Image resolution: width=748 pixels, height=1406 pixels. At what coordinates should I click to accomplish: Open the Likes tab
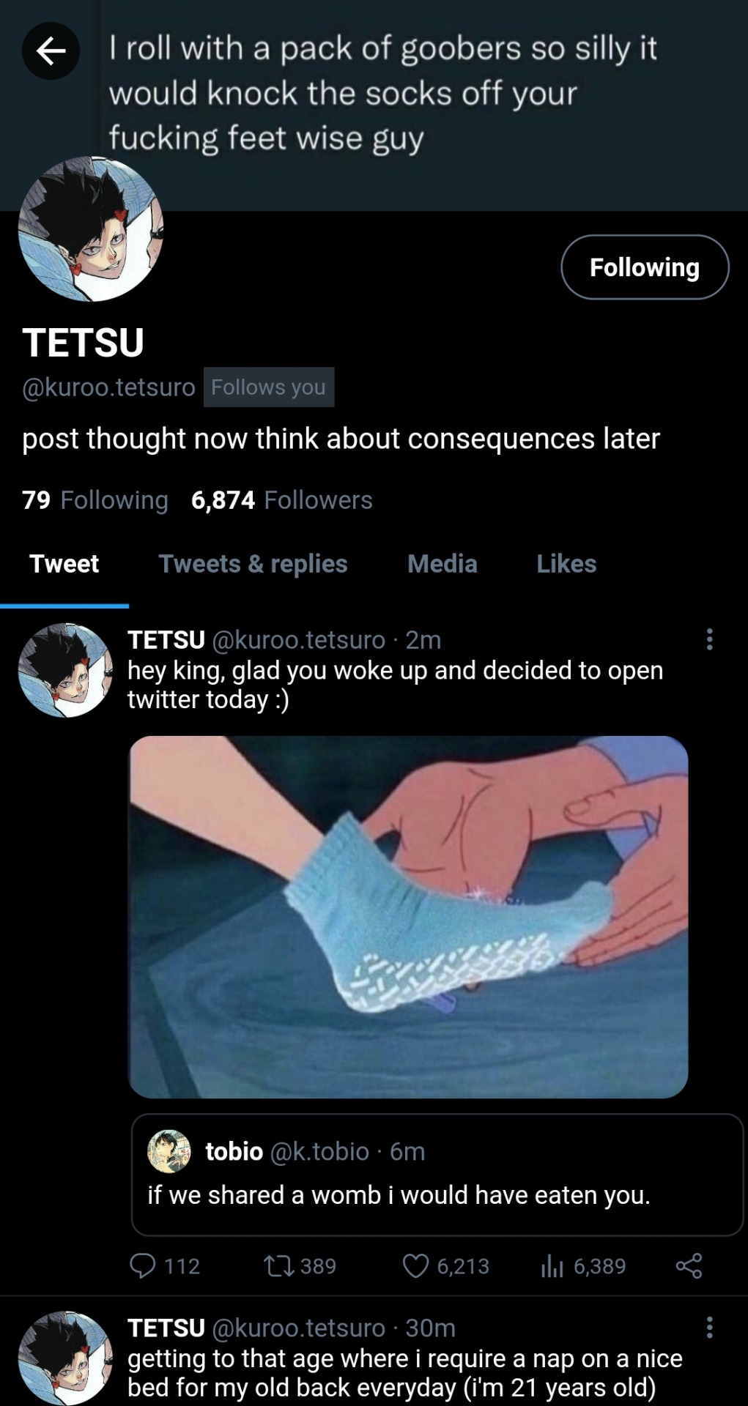566,564
